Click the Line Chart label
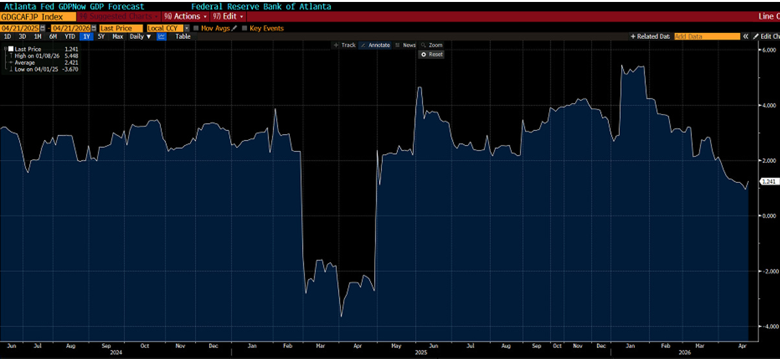This screenshot has height=359, width=780. point(768,16)
